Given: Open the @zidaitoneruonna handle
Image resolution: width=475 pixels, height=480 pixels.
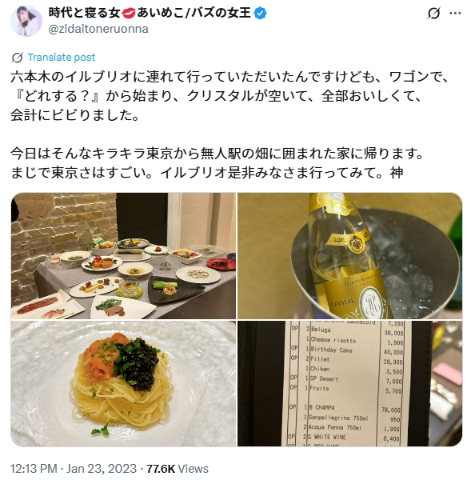Looking at the screenshot, I should 98,29.
